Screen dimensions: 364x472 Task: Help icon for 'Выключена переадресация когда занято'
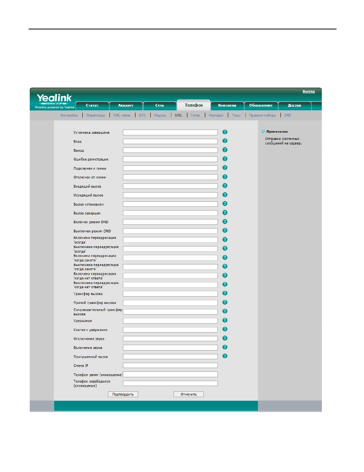225,266
